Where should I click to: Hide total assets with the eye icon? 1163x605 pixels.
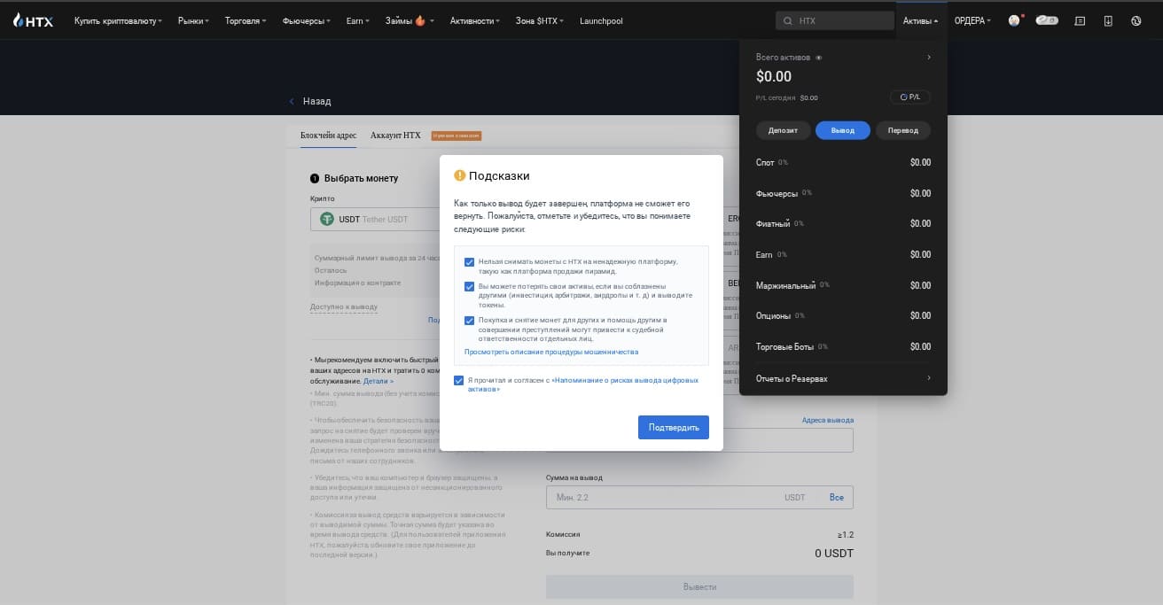pos(819,58)
